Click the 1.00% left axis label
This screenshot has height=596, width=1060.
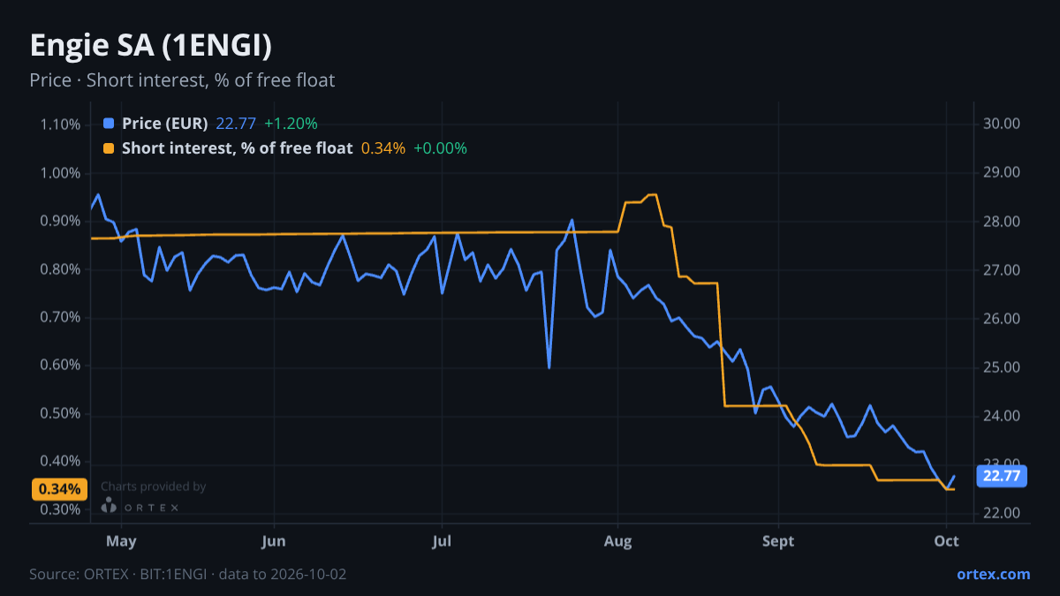pyautogui.click(x=60, y=173)
